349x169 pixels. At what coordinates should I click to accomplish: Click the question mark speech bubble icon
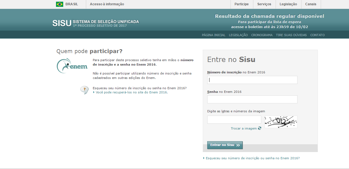pos(84,90)
